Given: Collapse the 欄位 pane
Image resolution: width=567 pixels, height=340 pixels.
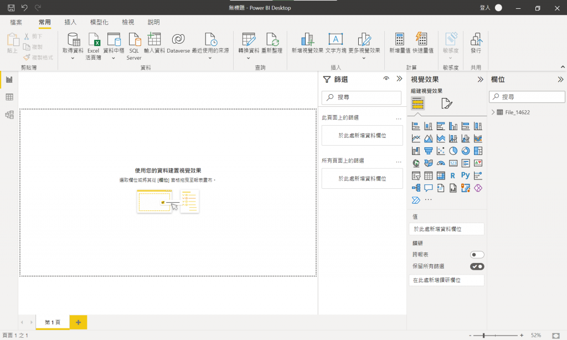Looking at the screenshot, I should (560, 79).
